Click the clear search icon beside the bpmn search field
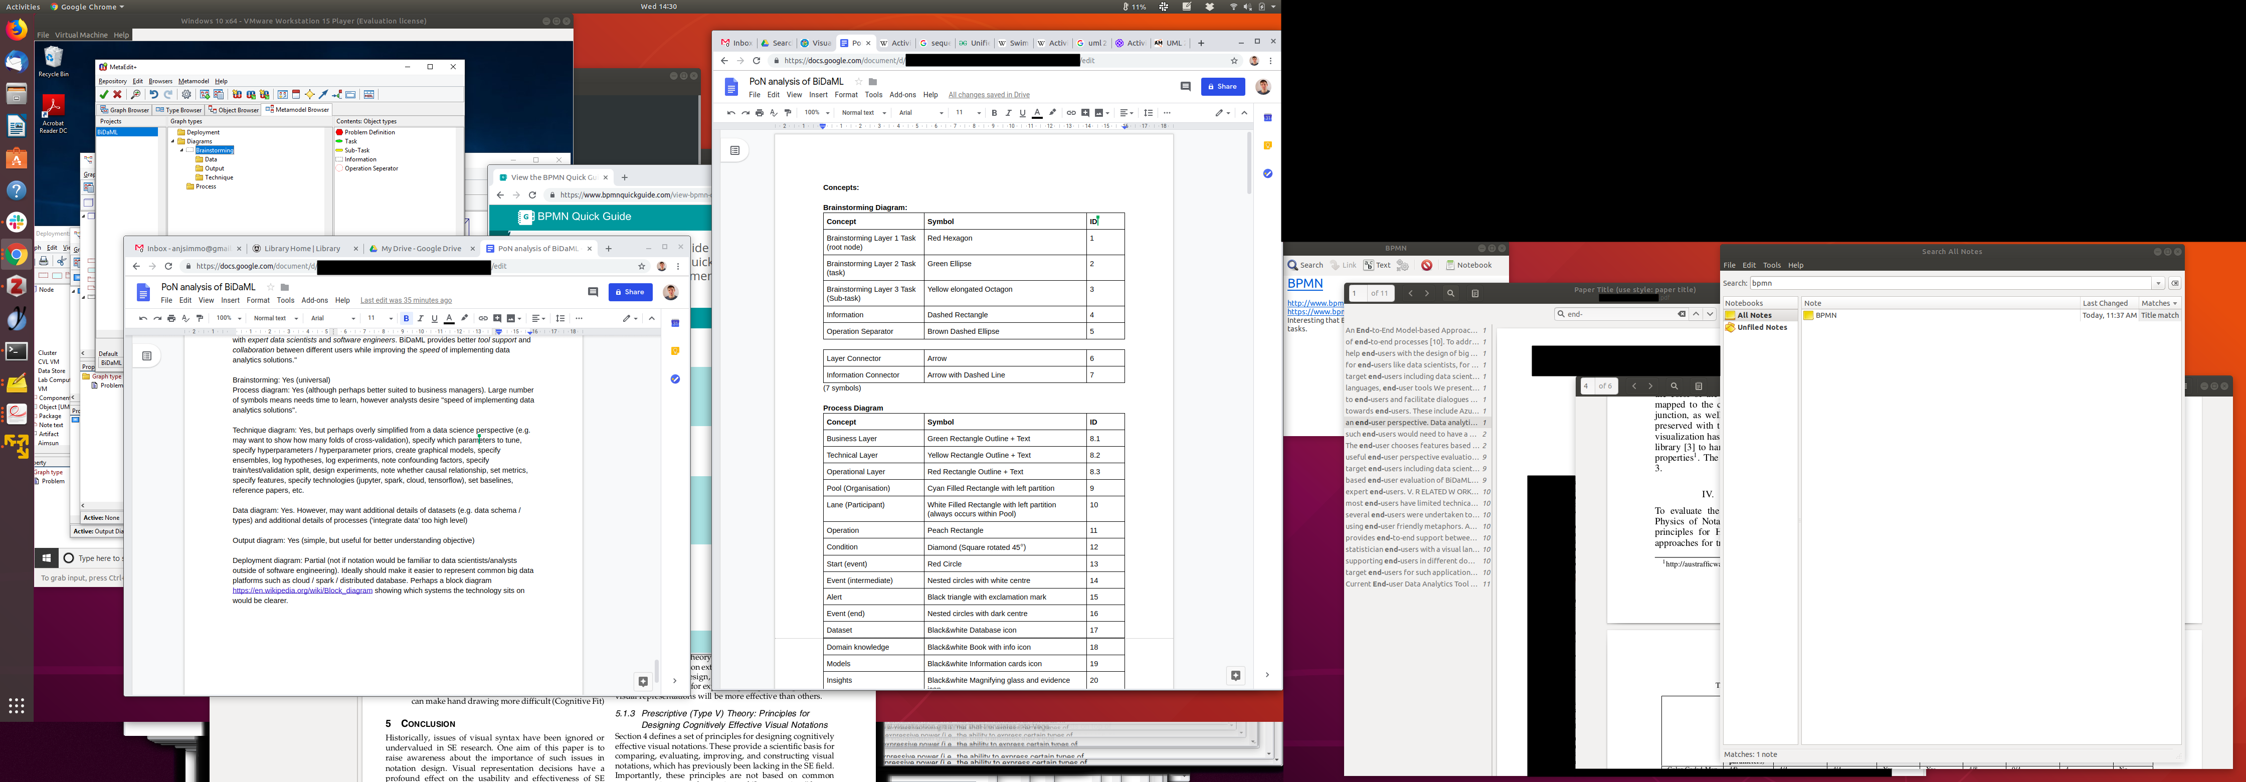This screenshot has height=782, width=2246. (x=2174, y=283)
